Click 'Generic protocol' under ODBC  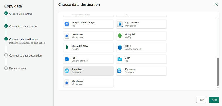point(133,49)
